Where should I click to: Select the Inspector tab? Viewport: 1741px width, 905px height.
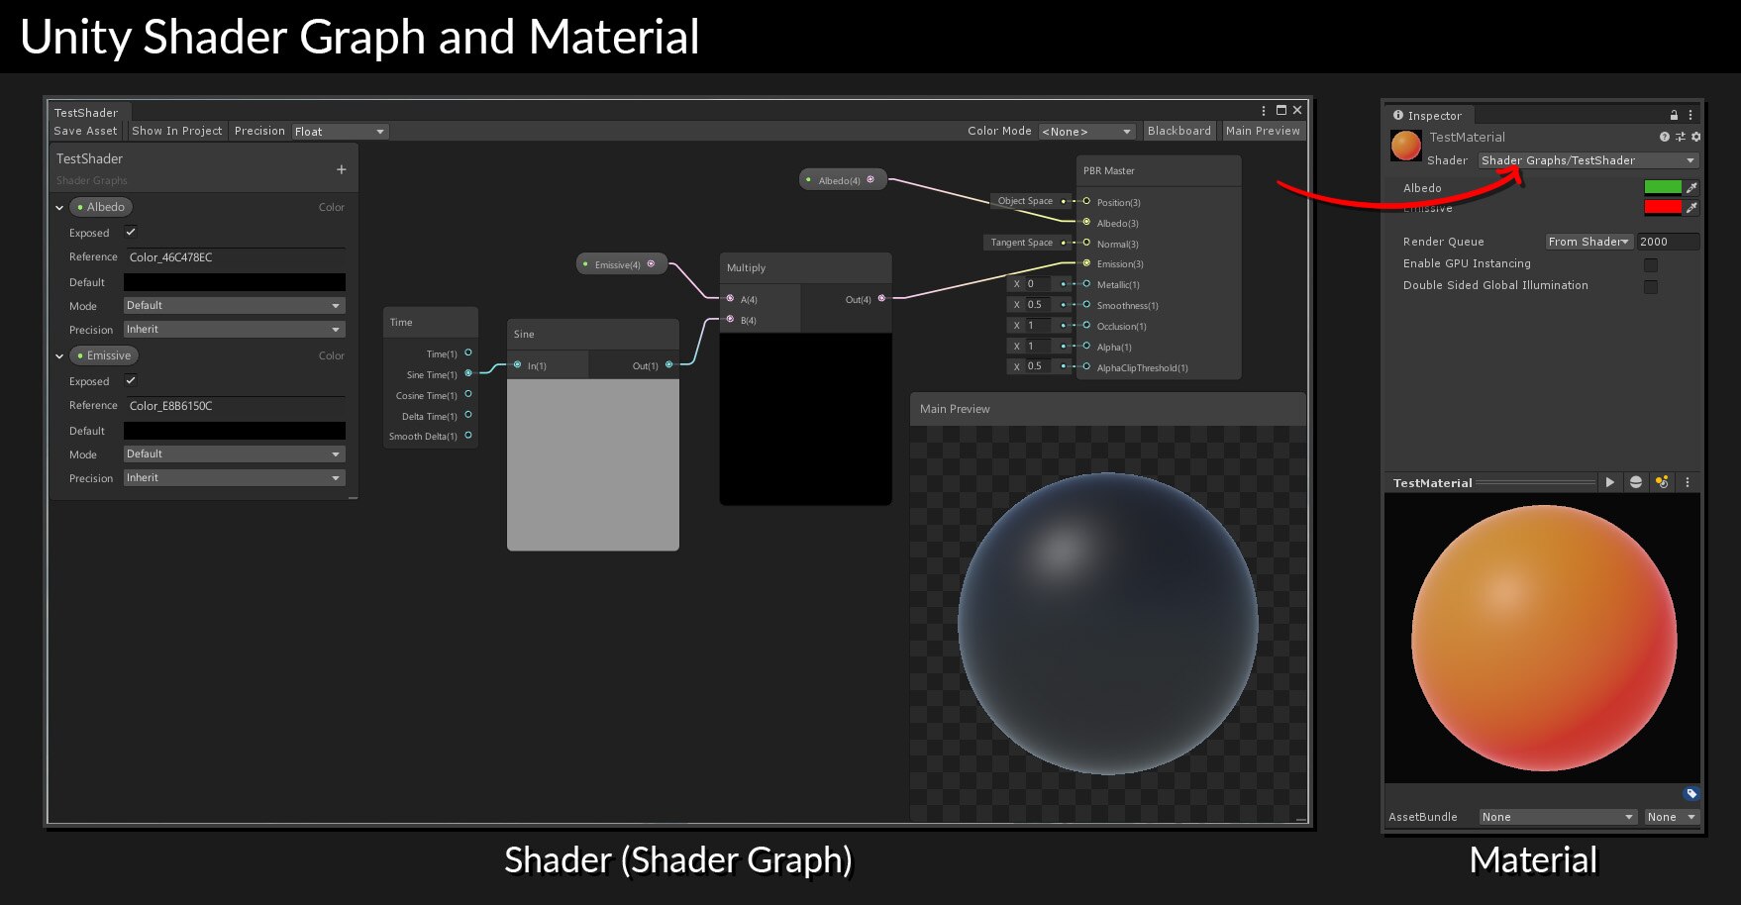click(x=1428, y=115)
